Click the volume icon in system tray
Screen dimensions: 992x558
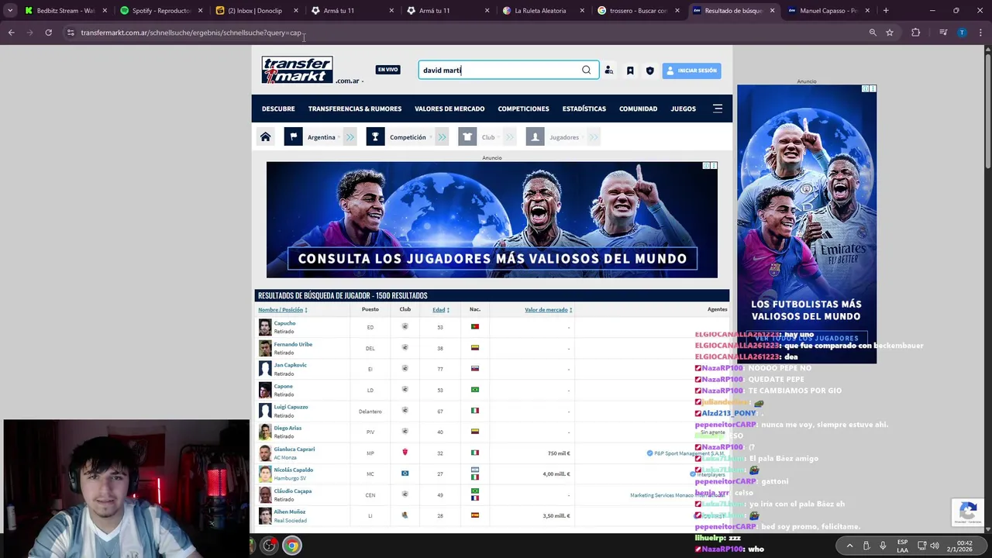click(934, 546)
